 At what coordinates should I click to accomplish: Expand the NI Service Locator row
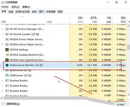click(x=2, y=34)
